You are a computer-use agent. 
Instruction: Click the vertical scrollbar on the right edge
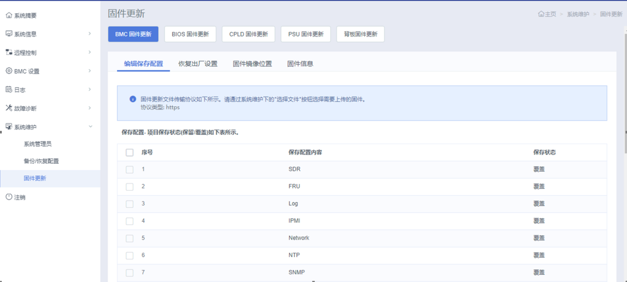coord(625,91)
